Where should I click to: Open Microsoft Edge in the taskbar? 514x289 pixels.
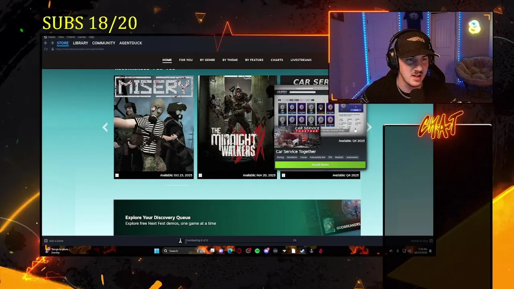coord(230,251)
